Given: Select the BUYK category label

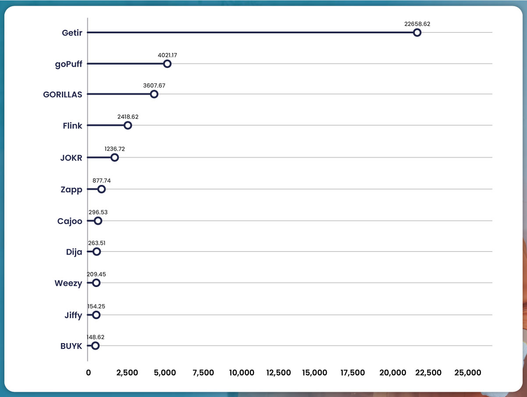Looking at the screenshot, I should pyautogui.click(x=71, y=346).
